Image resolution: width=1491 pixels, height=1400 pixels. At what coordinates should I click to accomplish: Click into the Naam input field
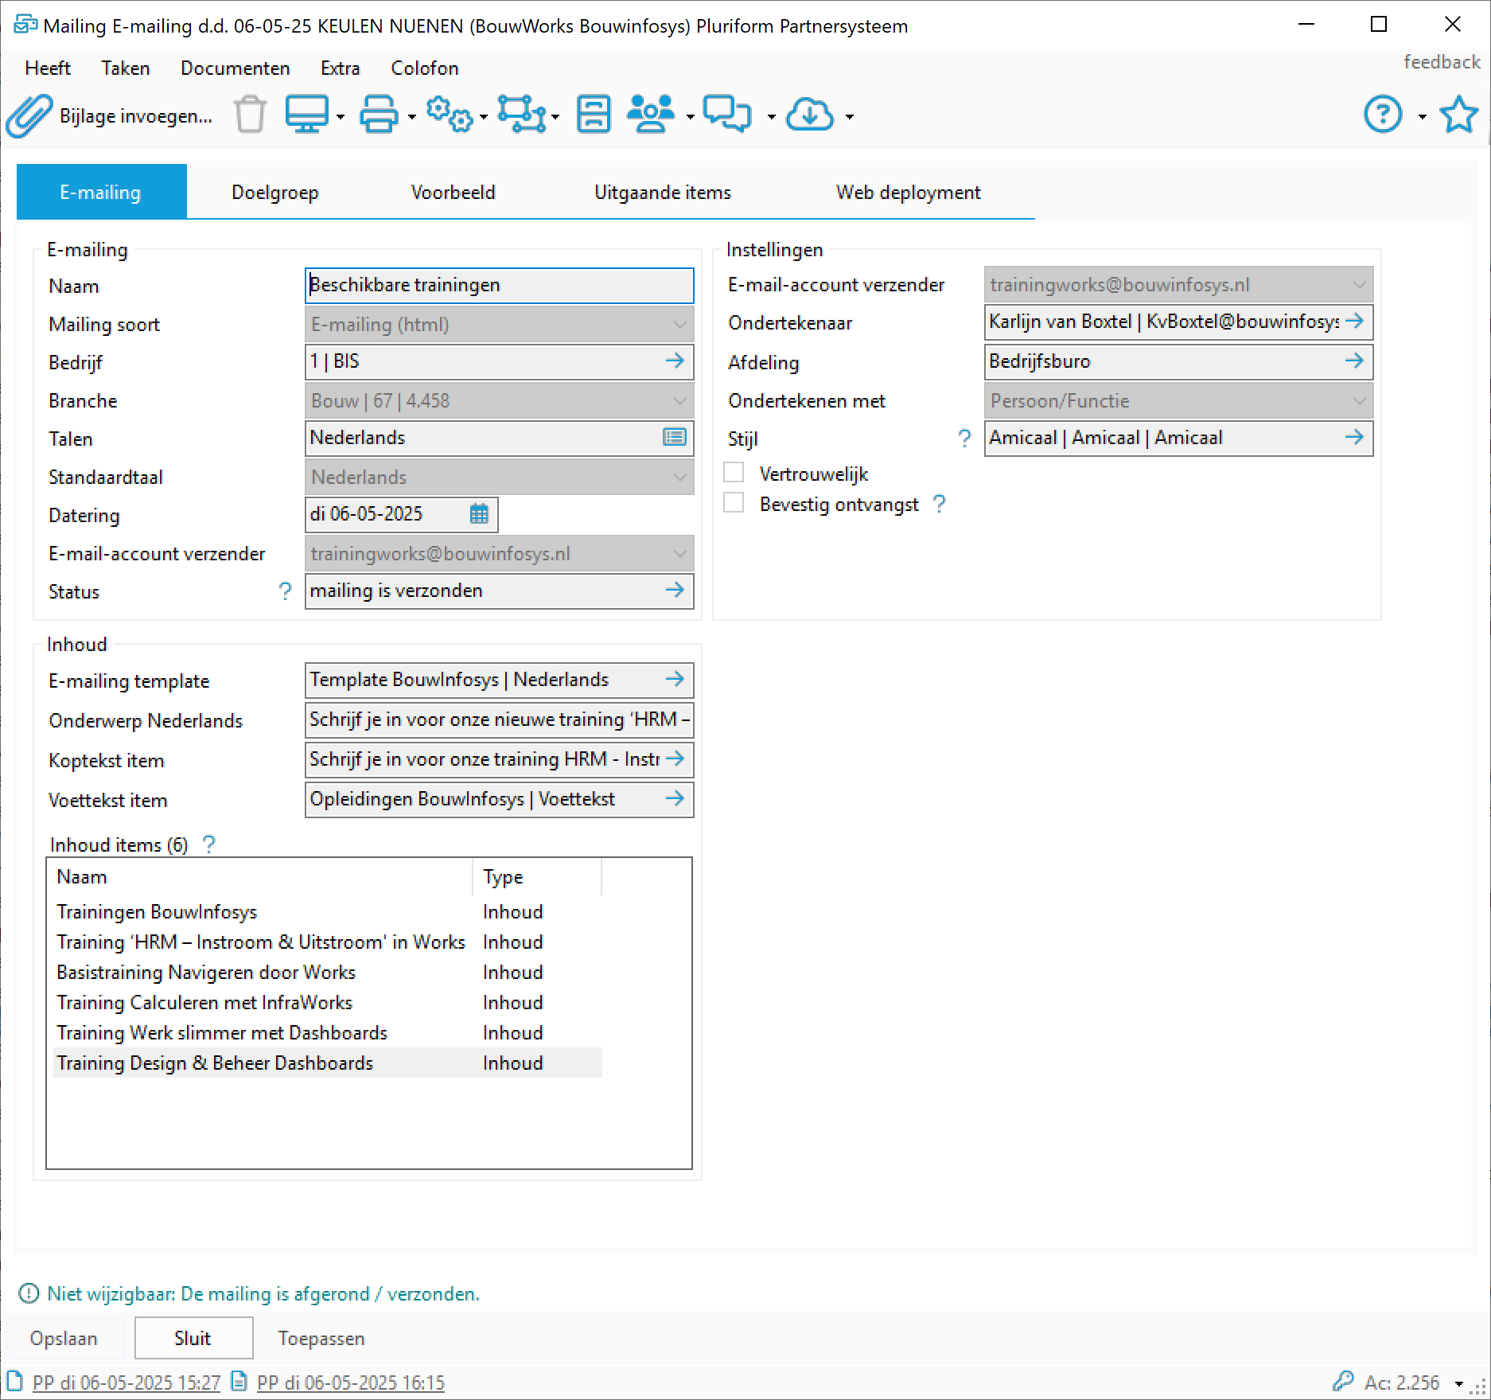point(498,286)
